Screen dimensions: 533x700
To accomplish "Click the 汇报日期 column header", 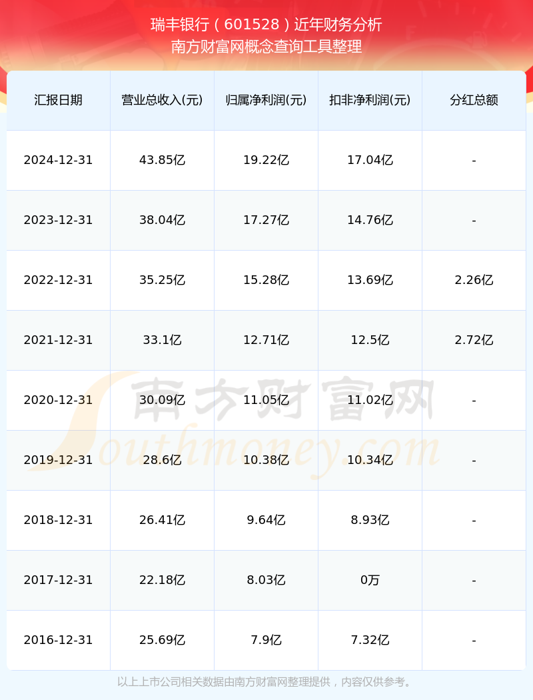I will pyautogui.click(x=59, y=100).
